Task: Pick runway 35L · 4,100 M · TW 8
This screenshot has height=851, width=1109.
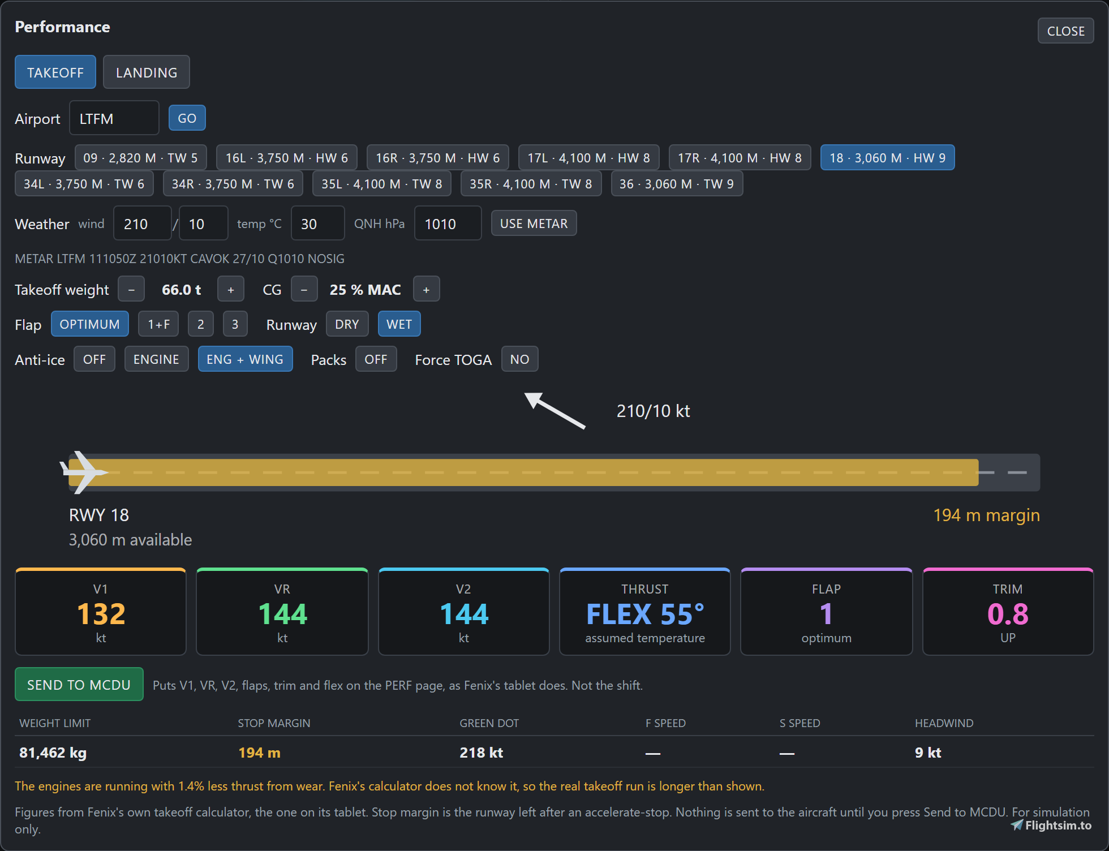Action: [381, 184]
